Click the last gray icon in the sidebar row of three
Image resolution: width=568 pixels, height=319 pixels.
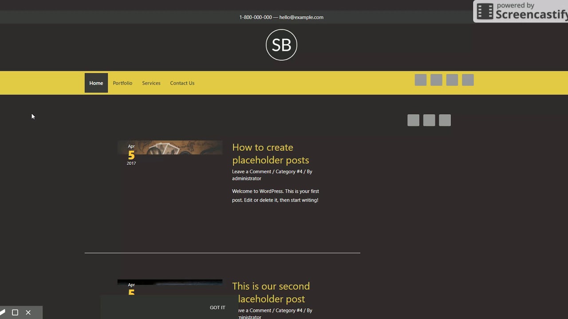pos(445,121)
